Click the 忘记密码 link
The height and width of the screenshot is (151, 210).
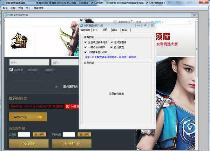[34, 70]
